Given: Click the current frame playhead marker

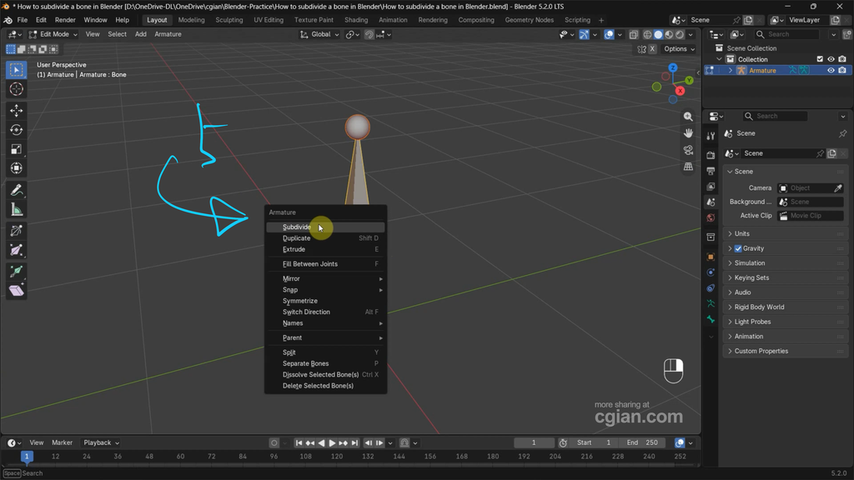Looking at the screenshot, I should 26,457.
